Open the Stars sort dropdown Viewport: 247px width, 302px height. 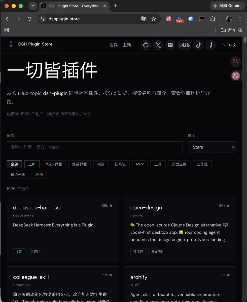[x=212, y=147]
